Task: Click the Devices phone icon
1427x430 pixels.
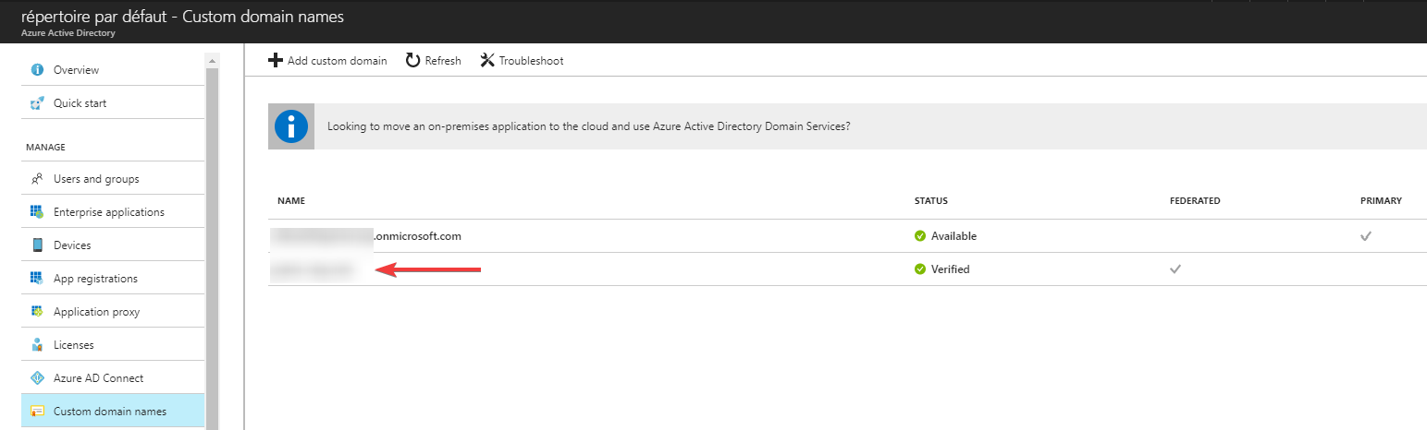Action: pos(38,245)
